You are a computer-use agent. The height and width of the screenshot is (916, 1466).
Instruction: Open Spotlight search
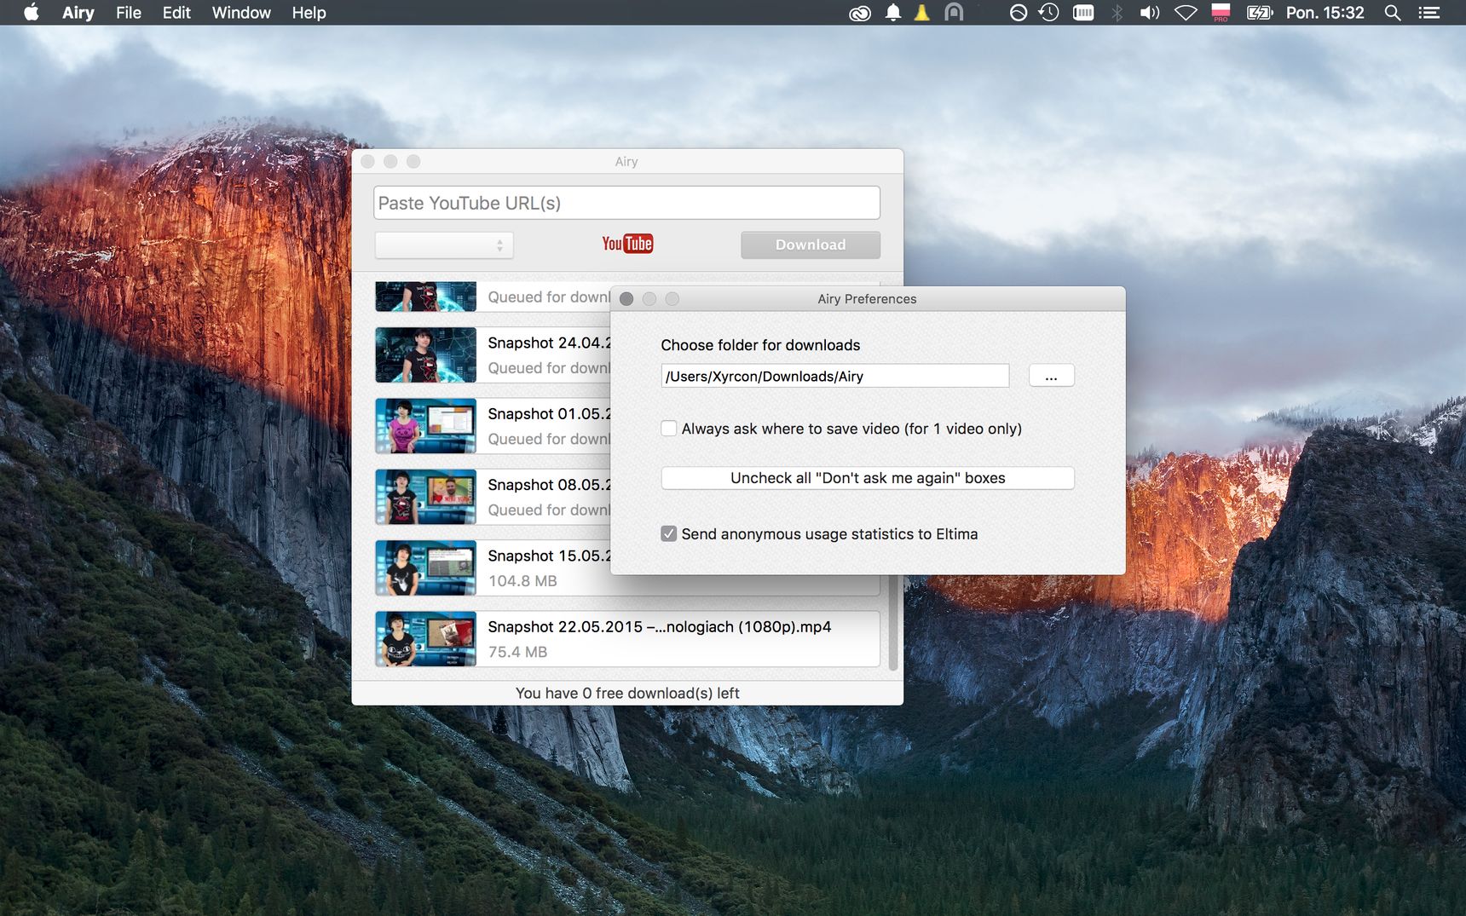point(1393,12)
